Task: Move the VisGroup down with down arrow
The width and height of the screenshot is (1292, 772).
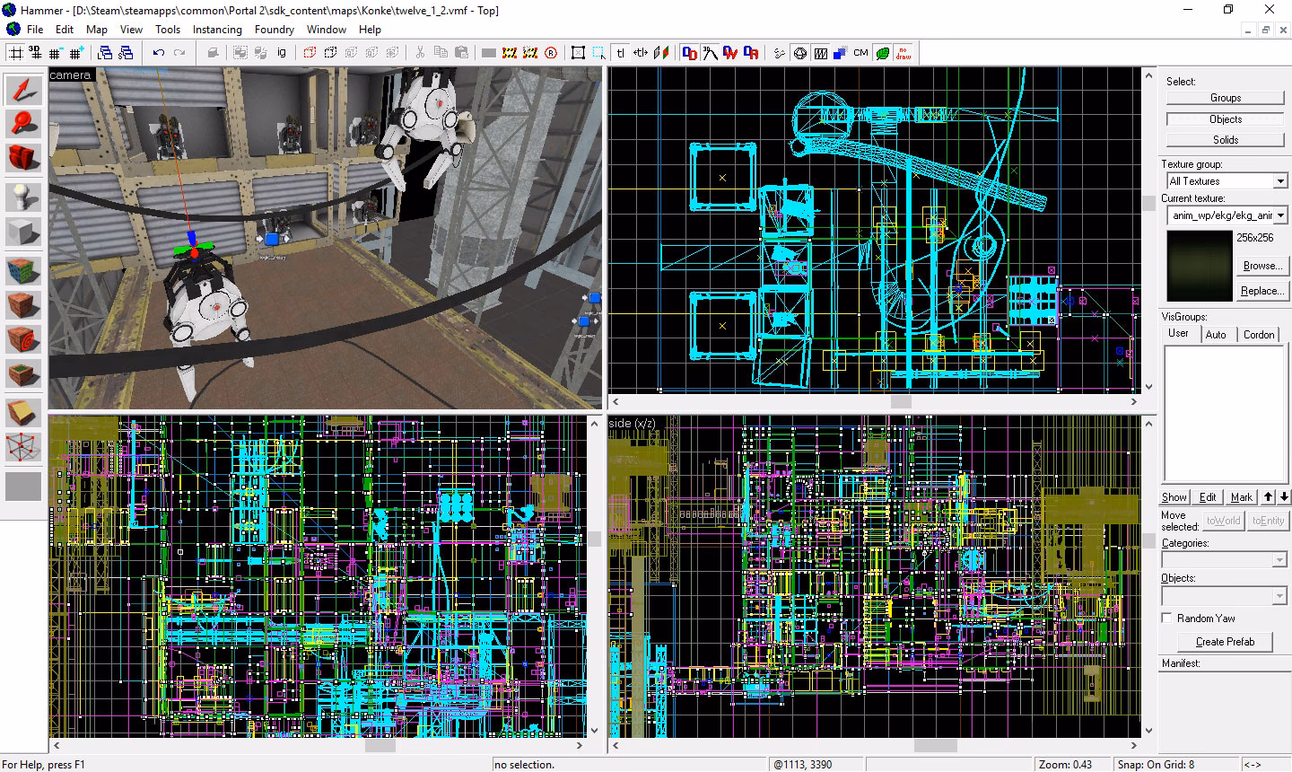Action: 1284,497
